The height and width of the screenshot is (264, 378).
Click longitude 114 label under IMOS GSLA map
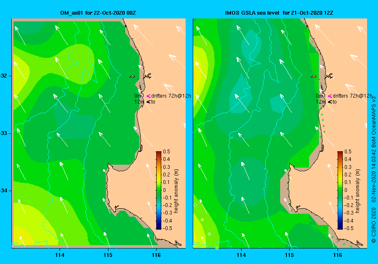(x=241, y=255)
